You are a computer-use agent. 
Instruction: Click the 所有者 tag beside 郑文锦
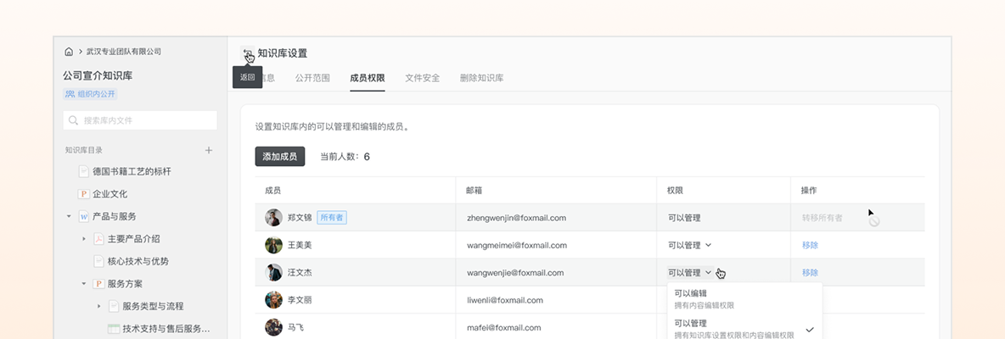click(331, 218)
